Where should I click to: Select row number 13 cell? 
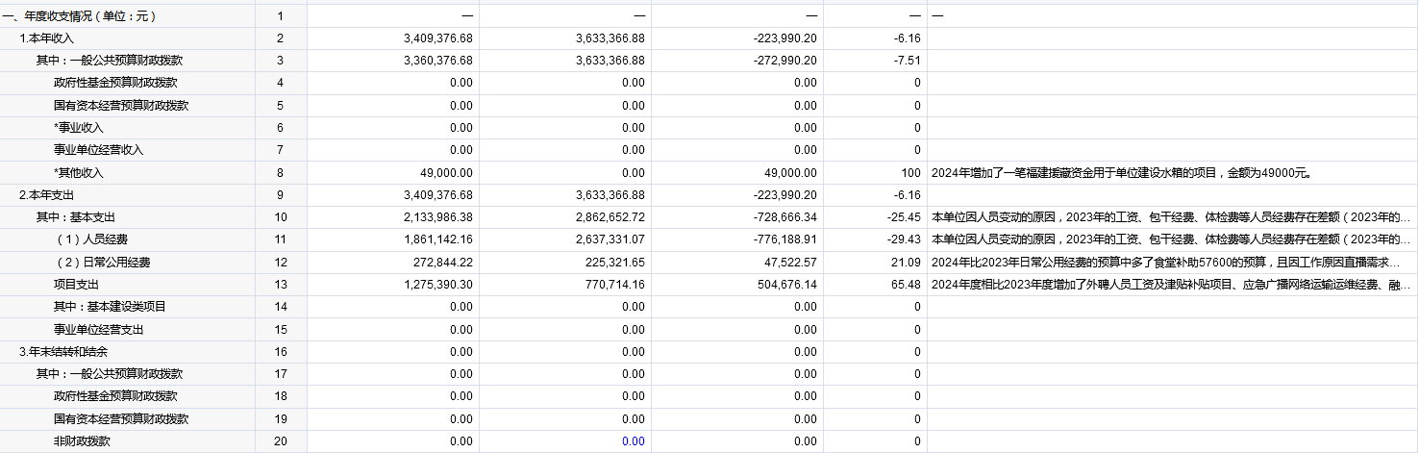point(280,285)
